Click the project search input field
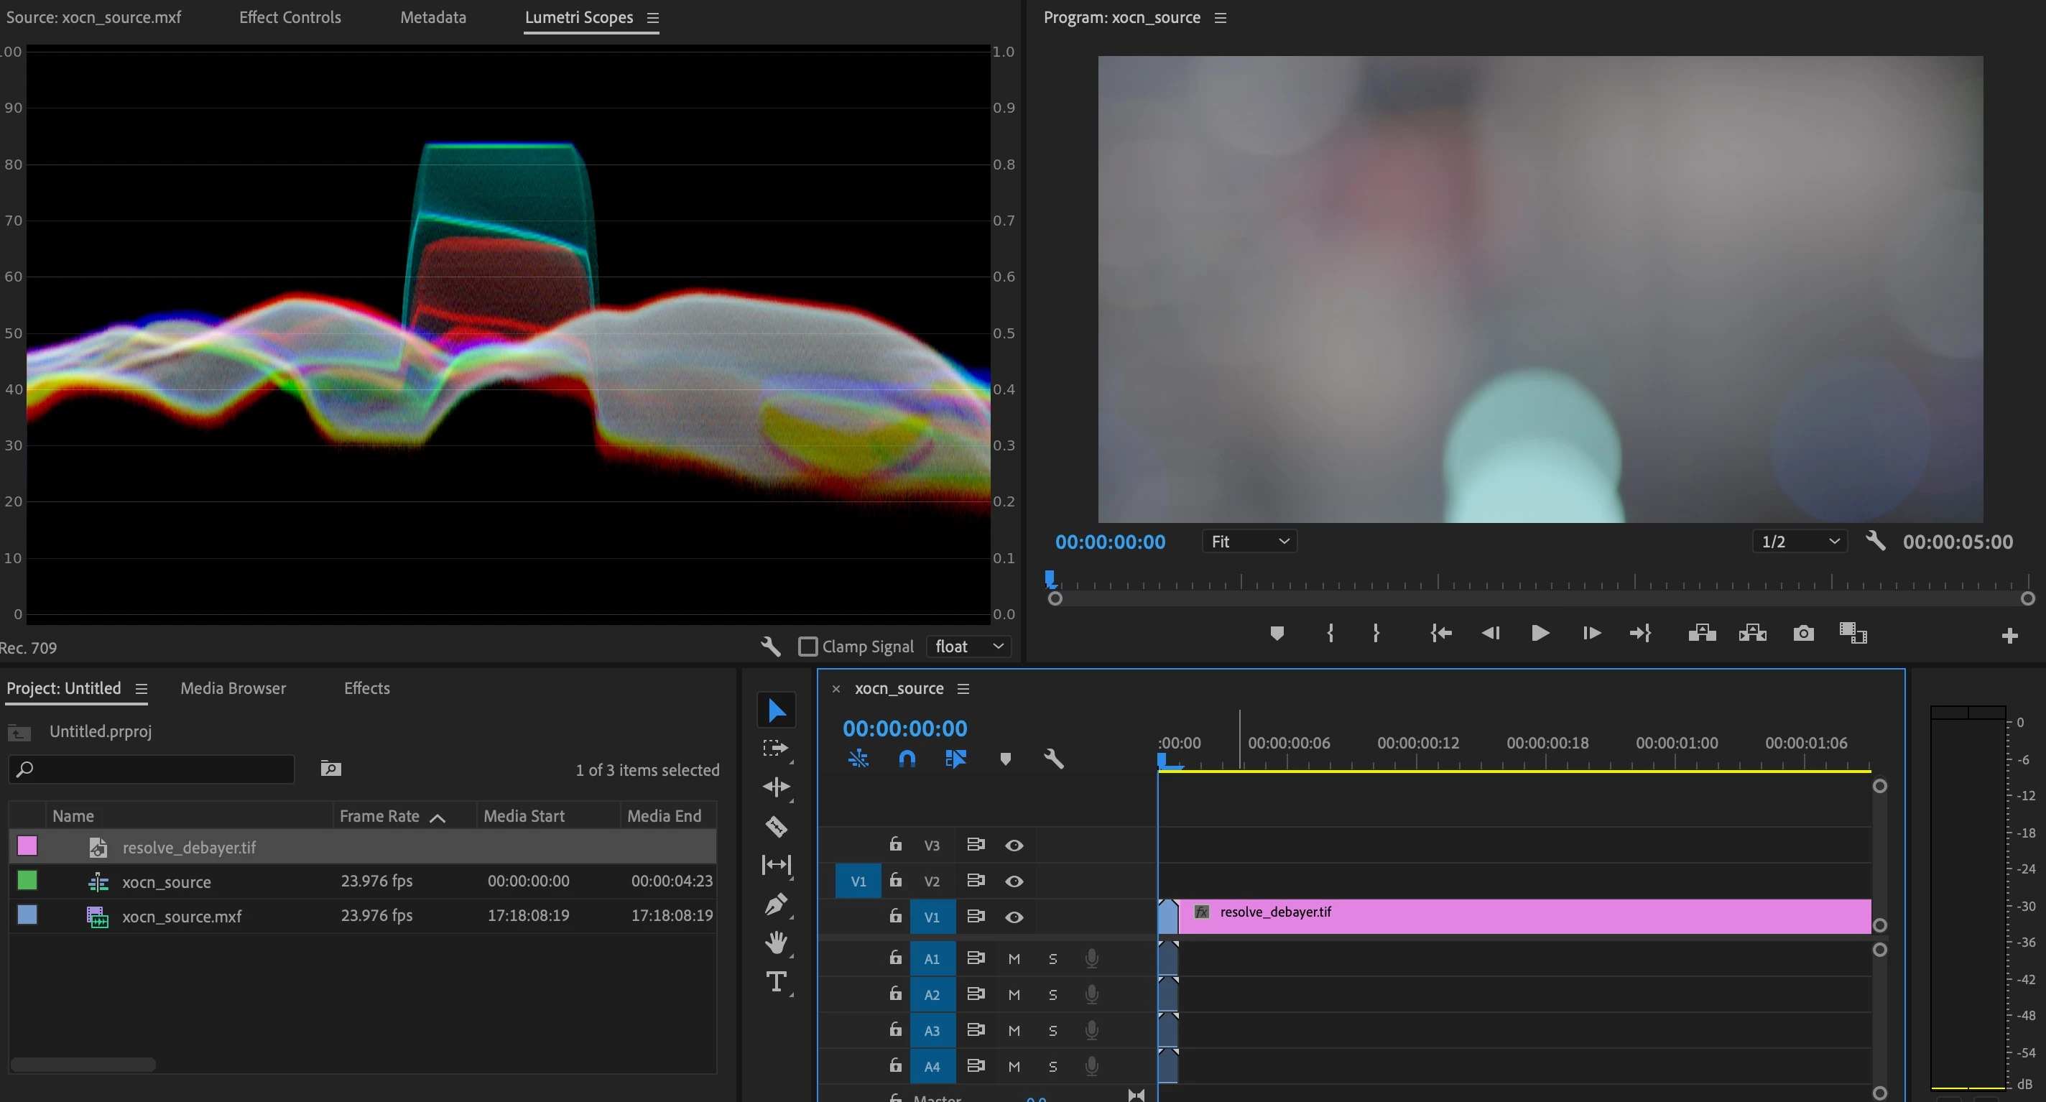Screen dimensions: 2046x1102 coord(159,769)
